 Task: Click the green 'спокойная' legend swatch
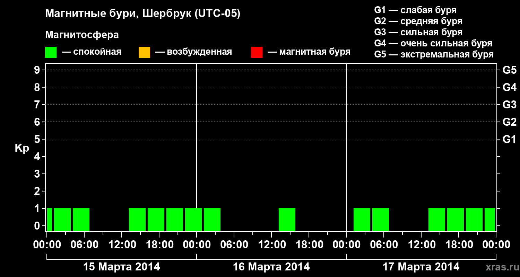point(51,52)
